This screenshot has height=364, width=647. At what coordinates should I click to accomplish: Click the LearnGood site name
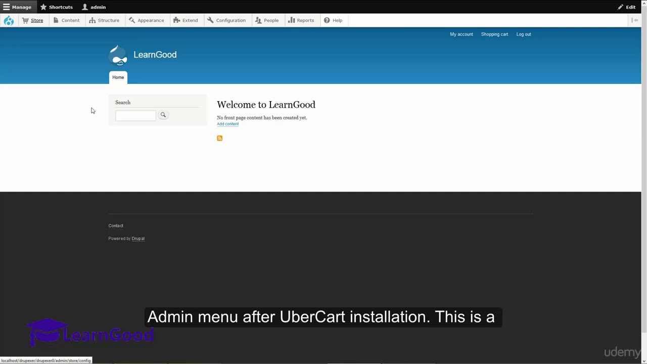[x=155, y=55]
